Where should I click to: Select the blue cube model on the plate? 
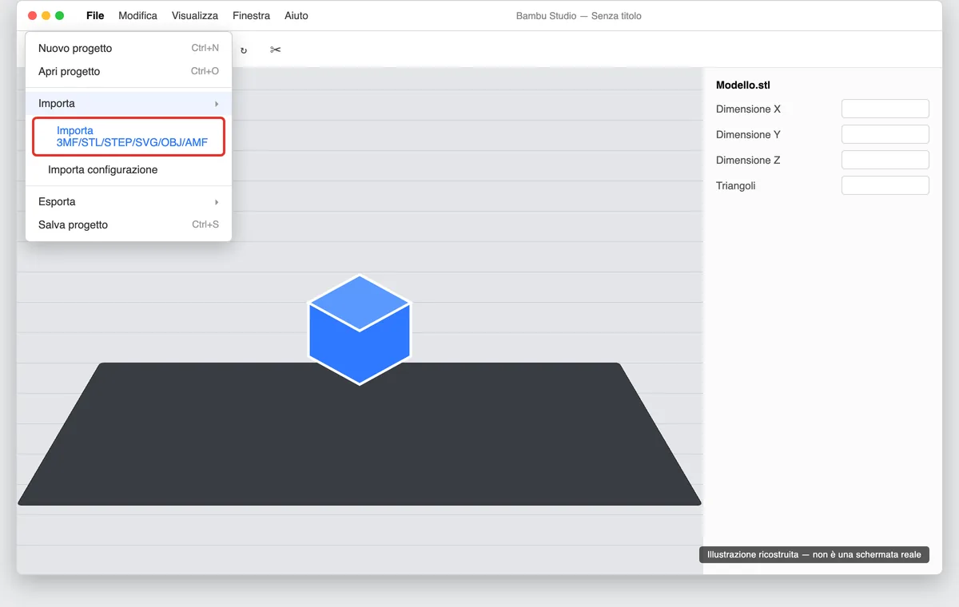(x=360, y=329)
